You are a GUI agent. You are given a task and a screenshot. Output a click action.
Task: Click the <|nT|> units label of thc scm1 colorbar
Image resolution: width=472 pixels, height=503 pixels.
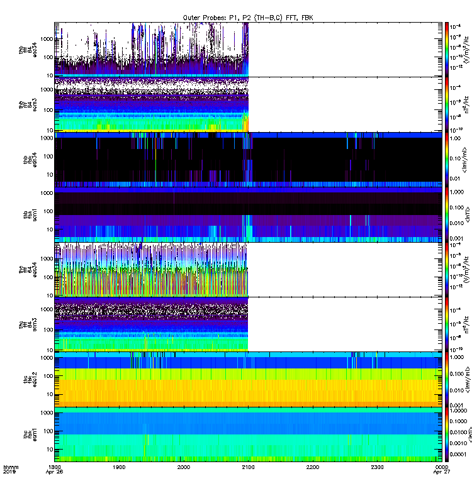point(469,434)
